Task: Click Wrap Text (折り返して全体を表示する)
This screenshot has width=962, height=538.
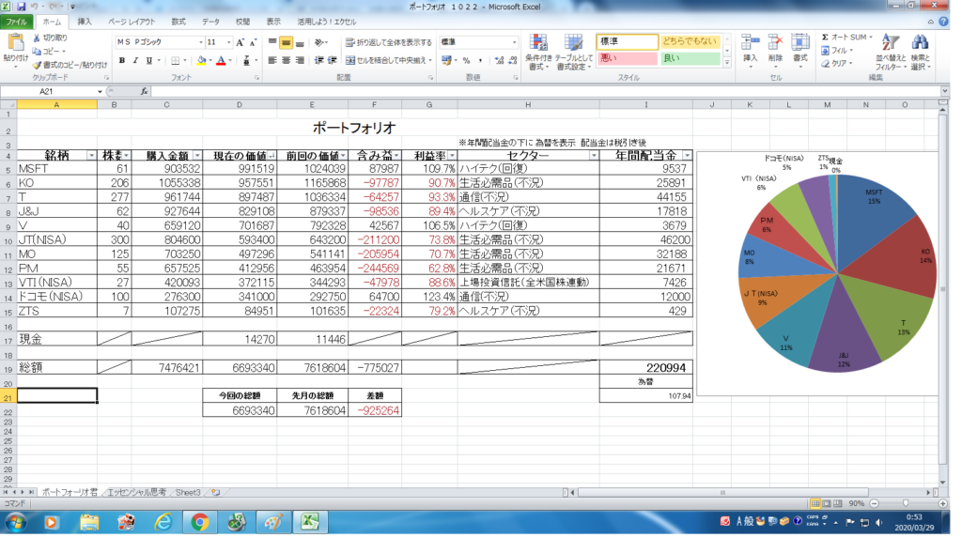Action: pyautogui.click(x=388, y=43)
